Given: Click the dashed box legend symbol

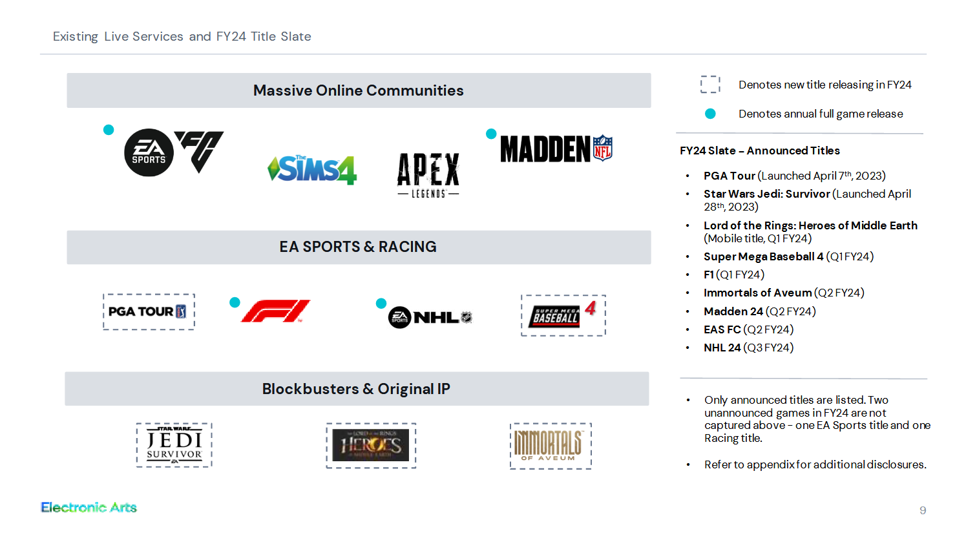Looking at the screenshot, I should pyautogui.click(x=710, y=85).
